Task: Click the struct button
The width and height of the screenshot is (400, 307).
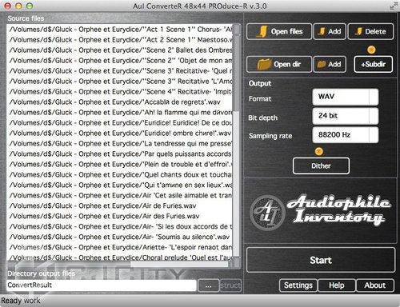Action: coord(230,285)
